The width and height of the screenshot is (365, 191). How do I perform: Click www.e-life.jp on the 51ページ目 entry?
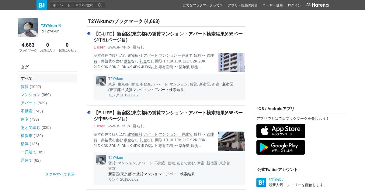pyautogui.click(x=119, y=47)
